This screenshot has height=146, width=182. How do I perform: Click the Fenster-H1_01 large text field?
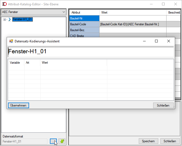click(91, 52)
